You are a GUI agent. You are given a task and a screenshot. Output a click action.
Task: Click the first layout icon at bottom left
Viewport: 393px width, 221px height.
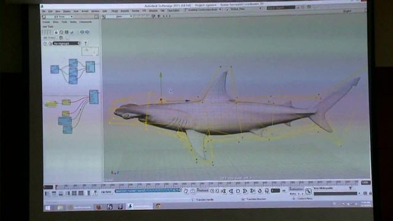(47, 193)
